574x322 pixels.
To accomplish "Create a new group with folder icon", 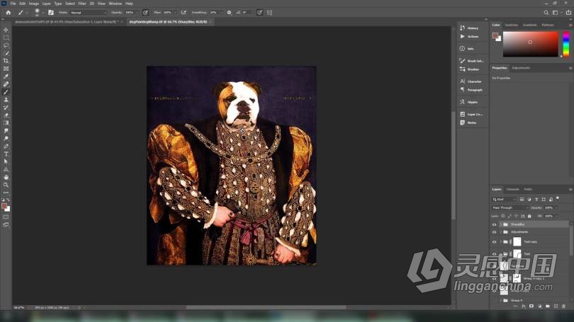I will (x=548, y=306).
